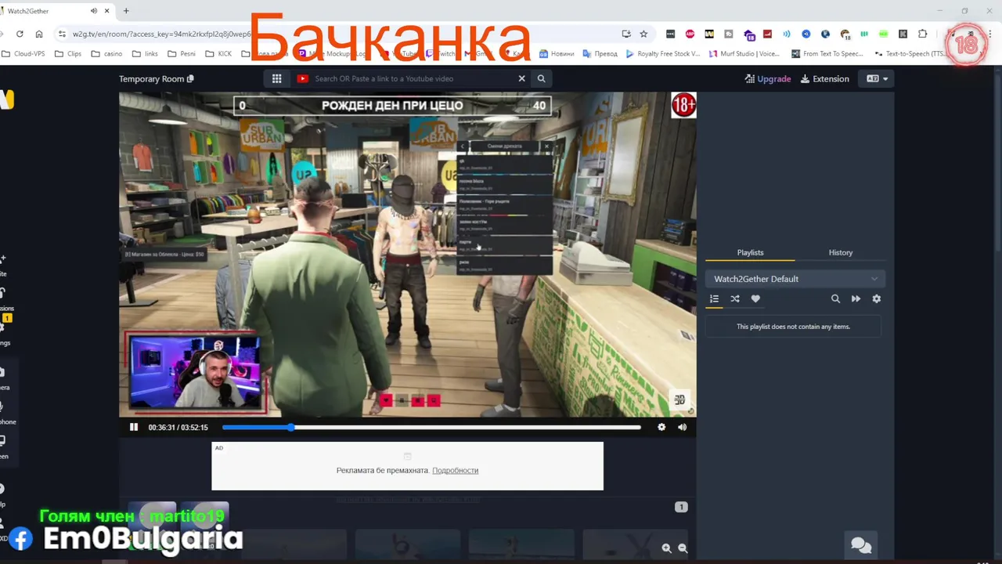Screen dimensions: 1002x564
Task: Open favorites heart in playlist toolbar
Action: tap(755, 298)
